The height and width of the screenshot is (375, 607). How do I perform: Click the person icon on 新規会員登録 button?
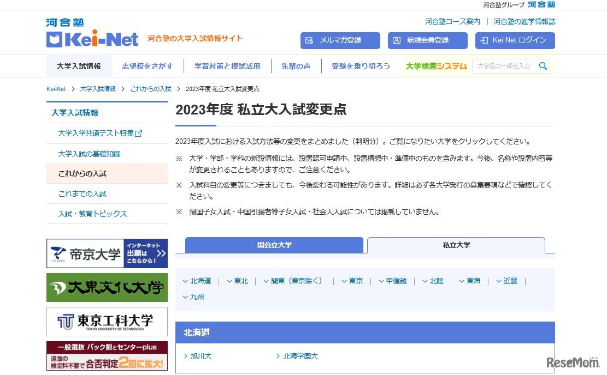tap(396, 40)
